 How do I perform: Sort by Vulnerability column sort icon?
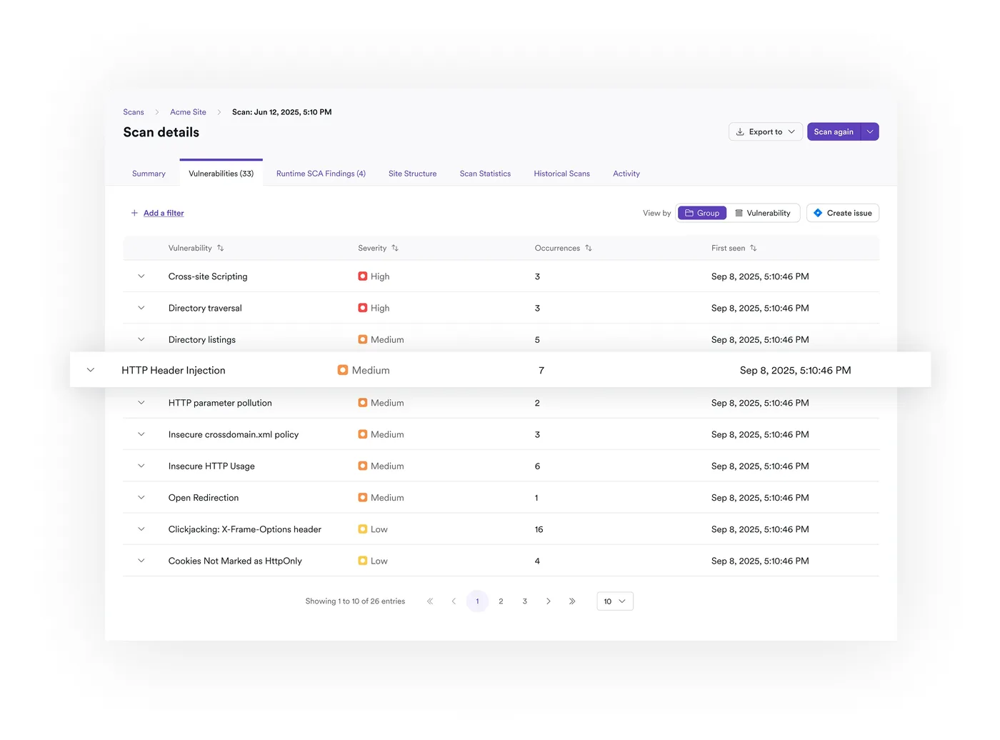click(220, 248)
